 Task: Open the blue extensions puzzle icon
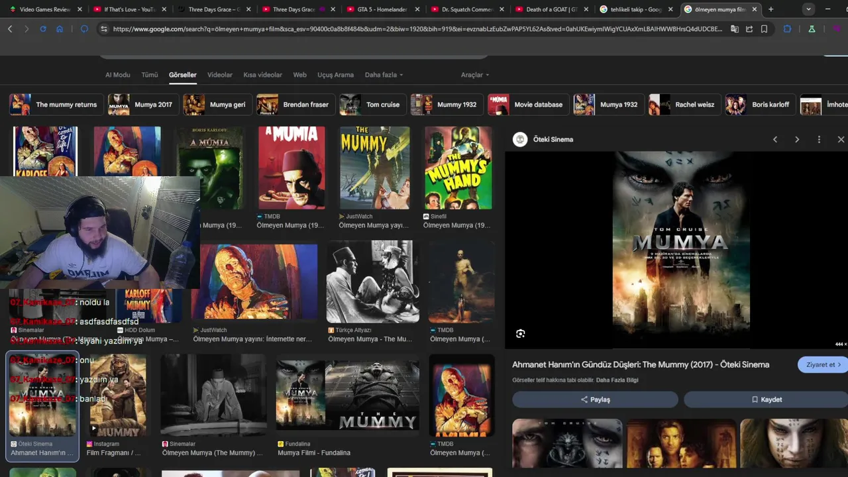click(787, 29)
